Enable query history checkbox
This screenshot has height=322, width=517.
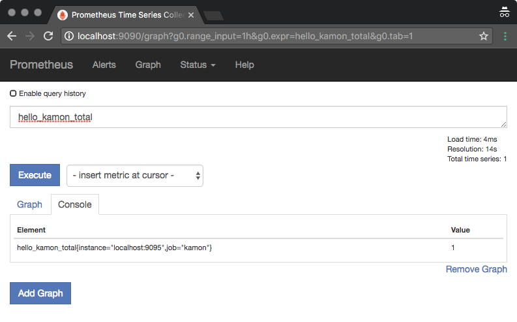tap(13, 93)
